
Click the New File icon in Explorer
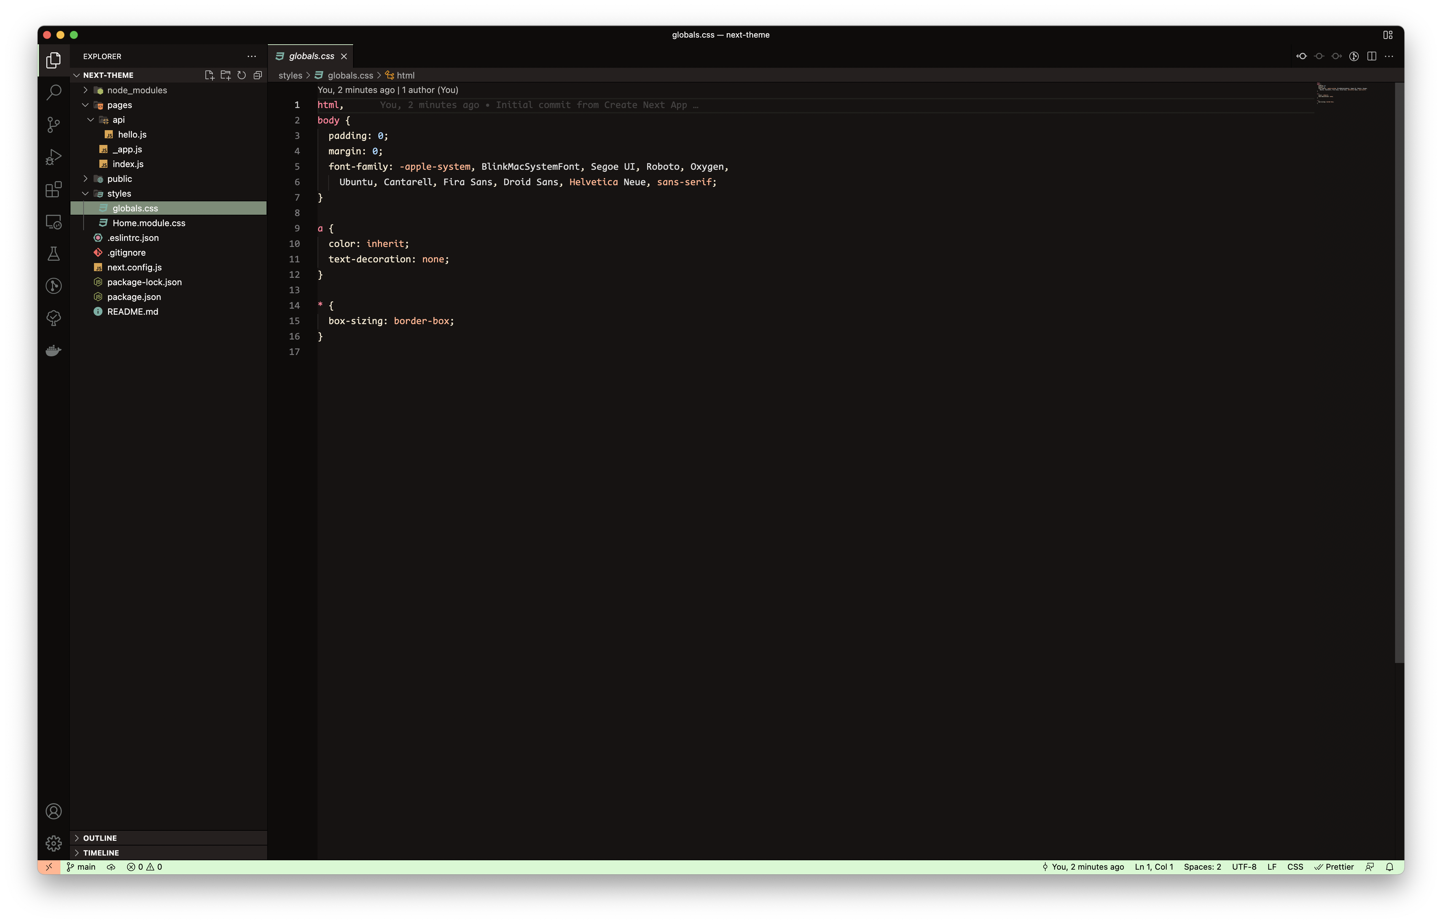click(x=209, y=75)
